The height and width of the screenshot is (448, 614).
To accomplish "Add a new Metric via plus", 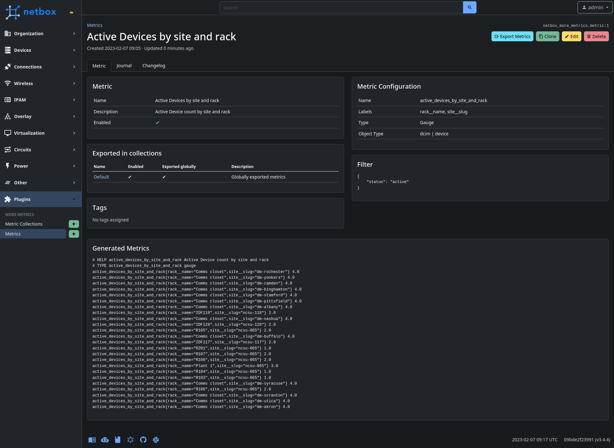I will coord(74,234).
